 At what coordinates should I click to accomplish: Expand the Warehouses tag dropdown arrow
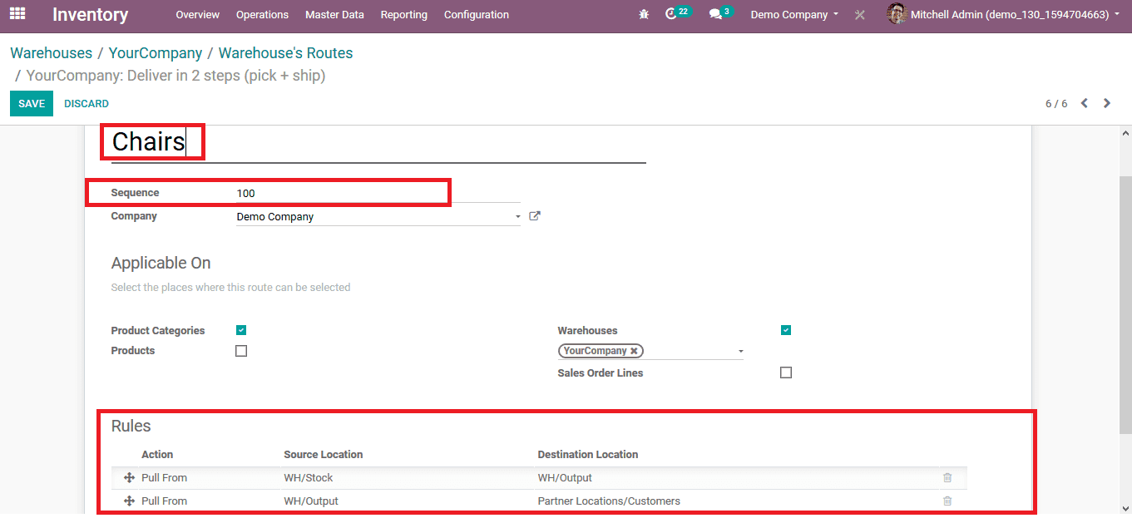(740, 352)
